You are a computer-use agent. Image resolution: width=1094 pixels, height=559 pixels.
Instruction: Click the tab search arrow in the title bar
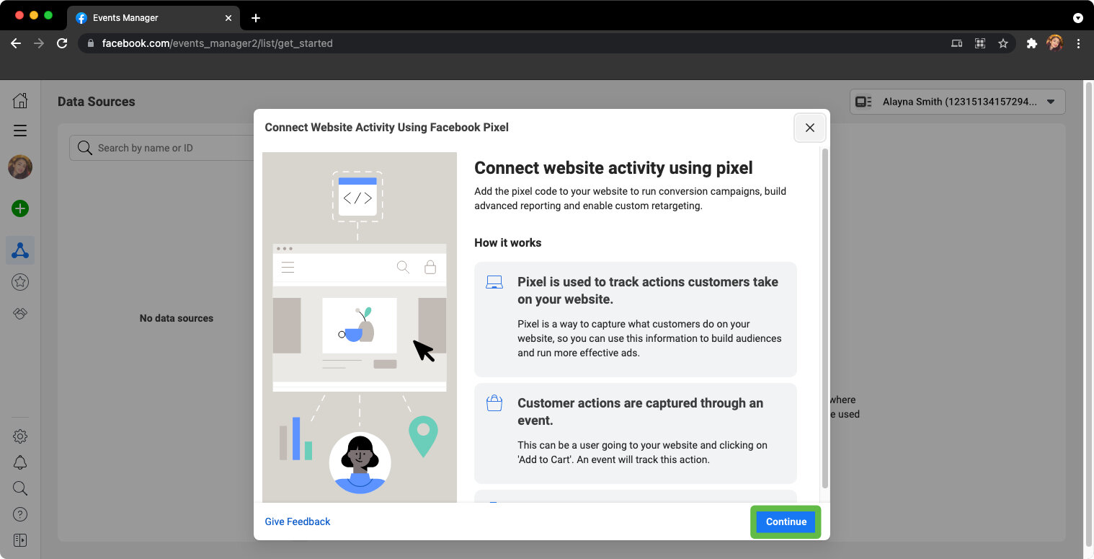tap(1078, 18)
